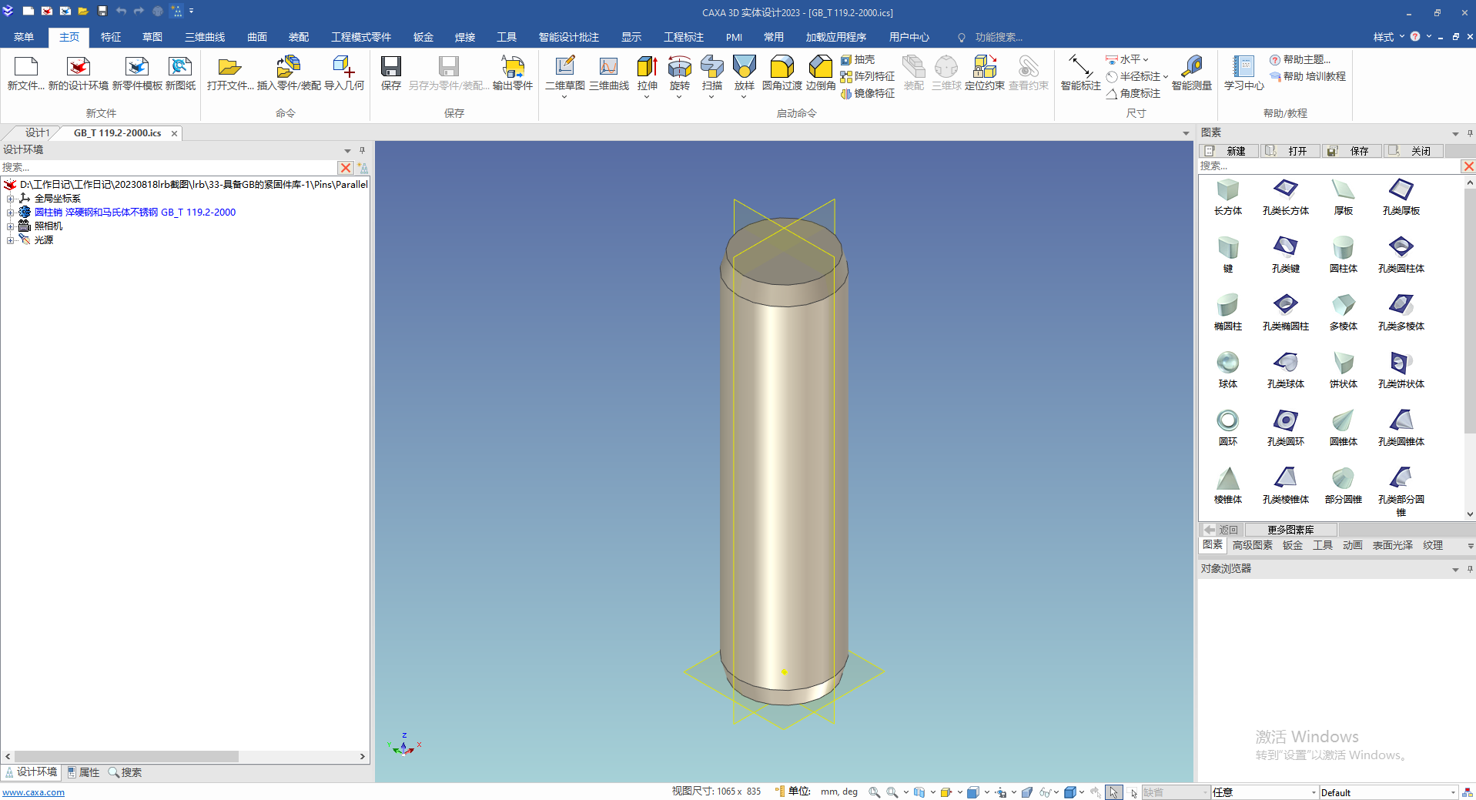The width and height of the screenshot is (1476, 800).
Task: Click the 更多图素库 button
Action: coord(1291,530)
